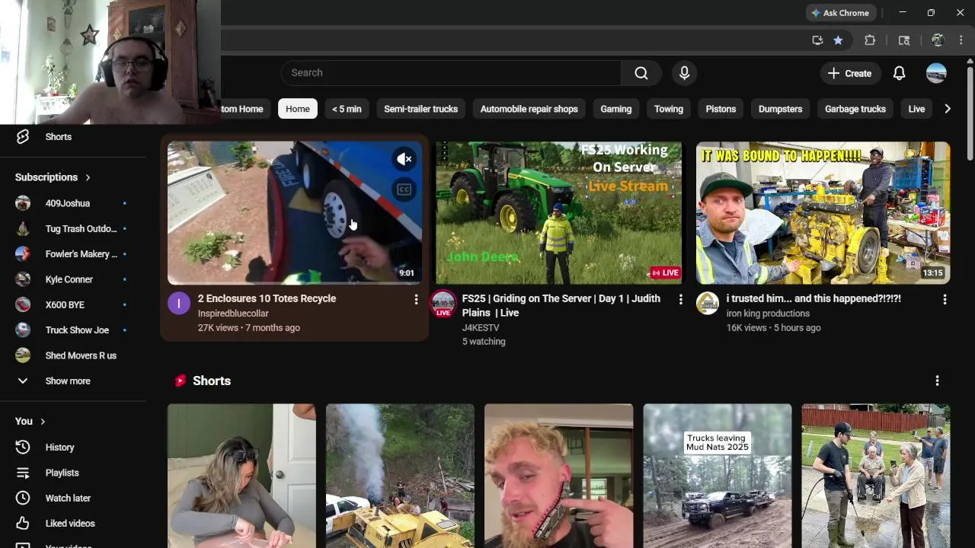Image resolution: width=975 pixels, height=548 pixels.
Task: Select the Live chip
Action: coord(916,109)
